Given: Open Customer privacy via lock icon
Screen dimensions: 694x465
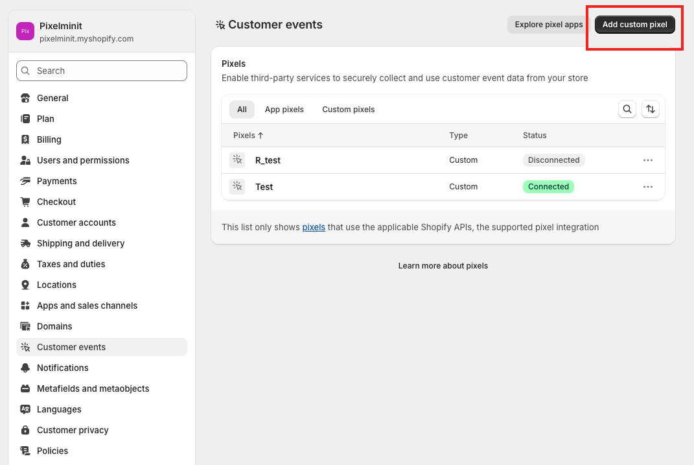Looking at the screenshot, I should tap(25, 430).
